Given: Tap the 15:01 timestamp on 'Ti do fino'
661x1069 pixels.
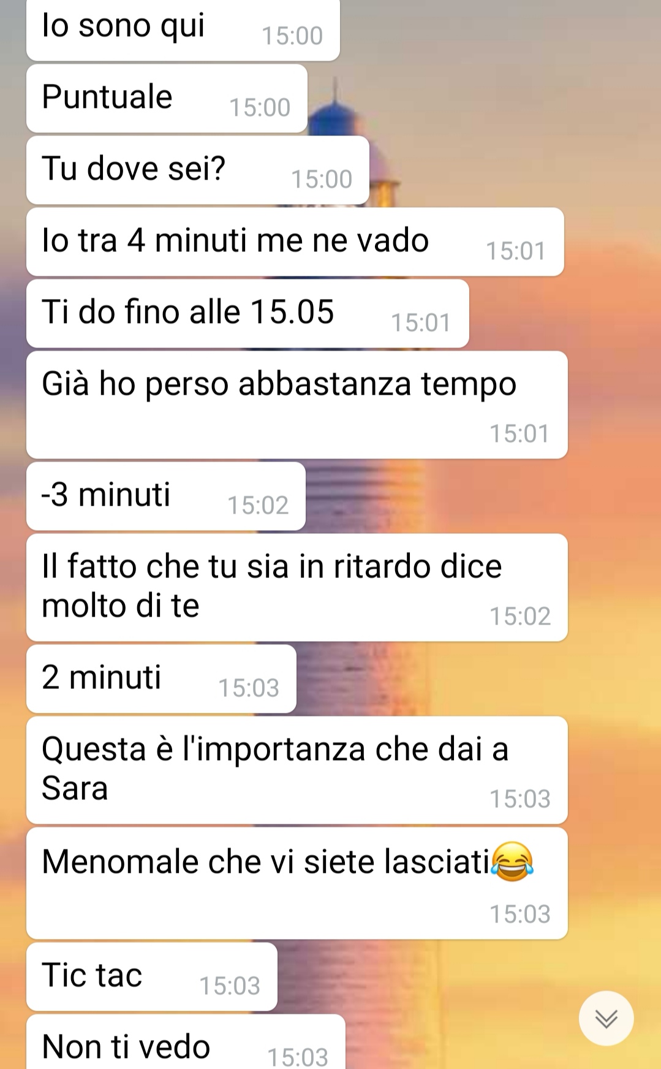Looking at the screenshot, I should click(x=421, y=322).
